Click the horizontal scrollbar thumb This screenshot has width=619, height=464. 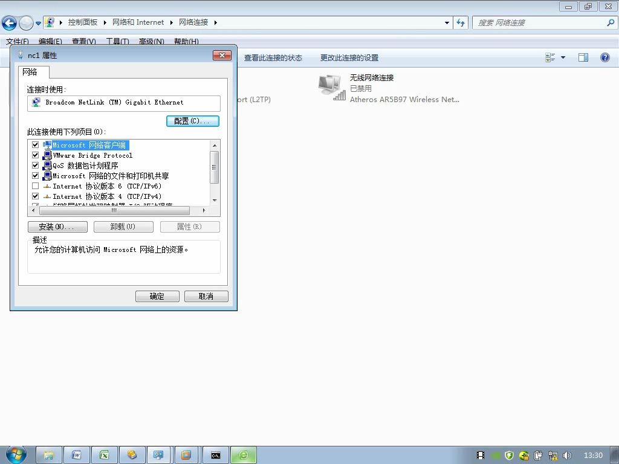click(x=114, y=211)
